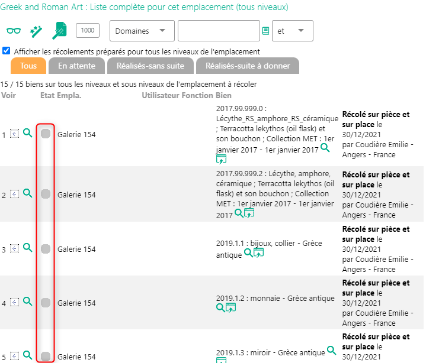Toggle the Etat status box in row 1
The height and width of the screenshot is (363, 426).
[46, 134]
